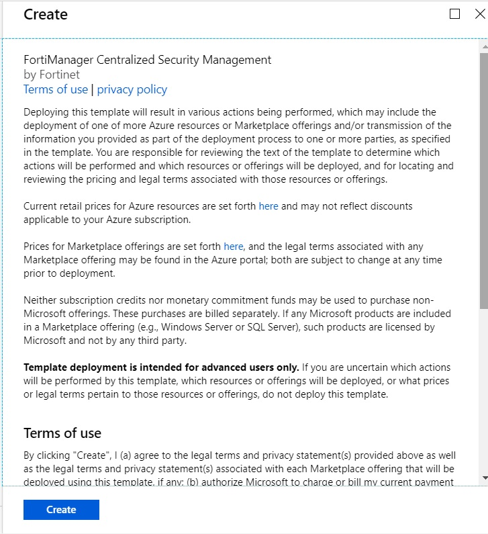Click the large 'Terms of use' section heading
This screenshot has height=534, width=488.
pyautogui.click(x=62, y=433)
